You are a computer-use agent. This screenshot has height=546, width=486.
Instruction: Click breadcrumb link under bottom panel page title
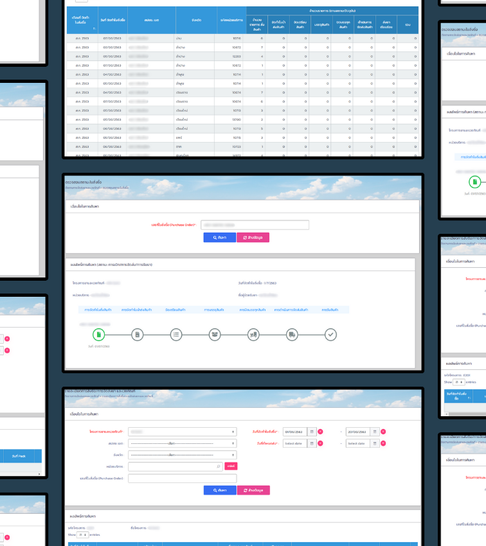(109, 396)
